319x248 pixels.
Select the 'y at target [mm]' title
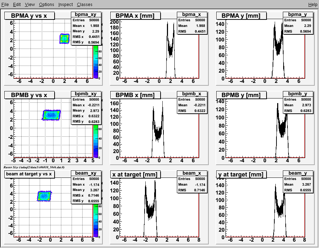click(x=241, y=174)
